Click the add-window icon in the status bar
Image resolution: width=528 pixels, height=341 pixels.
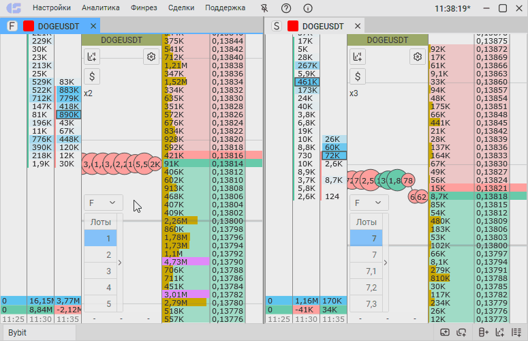pyautogui.click(x=445, y=333)
